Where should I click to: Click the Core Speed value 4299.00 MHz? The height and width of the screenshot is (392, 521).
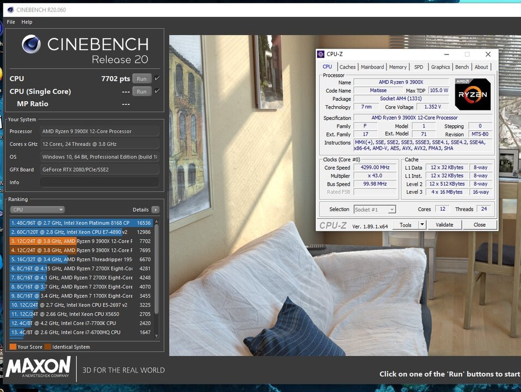point(375,168)
